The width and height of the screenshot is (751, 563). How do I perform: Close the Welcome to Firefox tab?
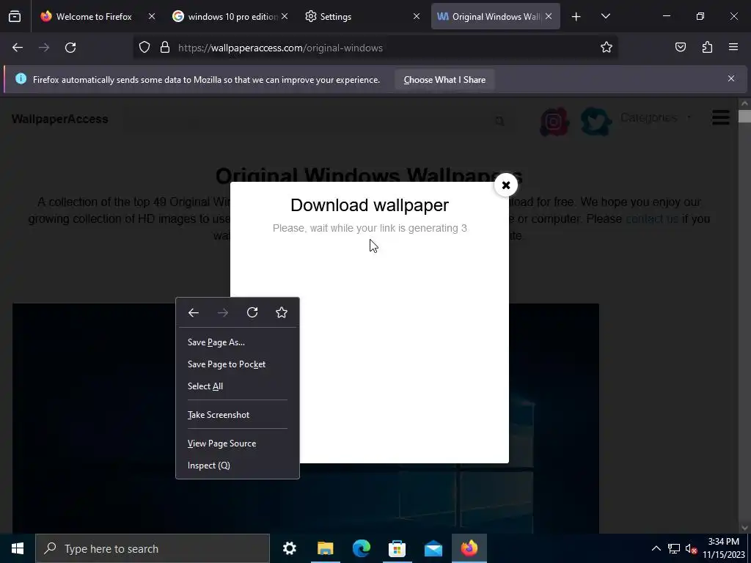point(151,17)
